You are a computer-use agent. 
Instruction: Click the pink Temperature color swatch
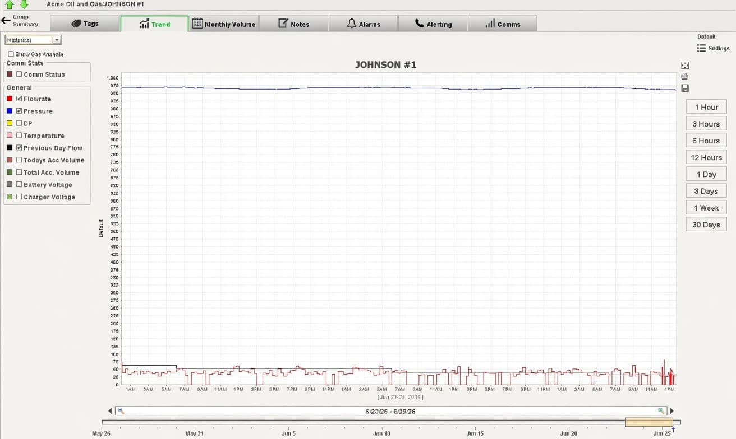point(10,136)
